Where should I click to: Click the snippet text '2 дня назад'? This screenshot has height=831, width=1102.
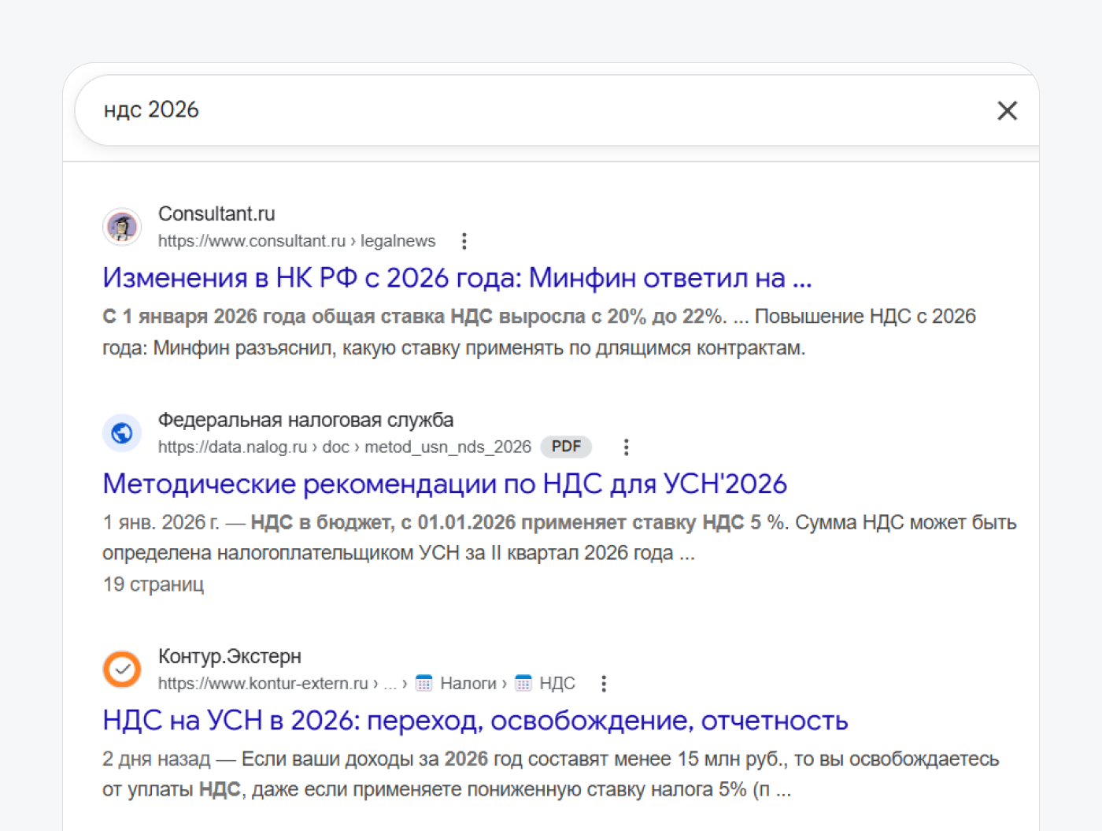pos(157,759)
